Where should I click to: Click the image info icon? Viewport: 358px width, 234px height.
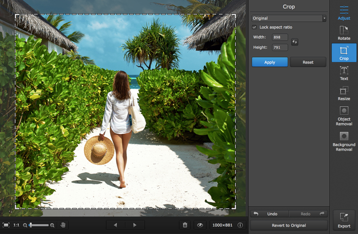point(240,225)
